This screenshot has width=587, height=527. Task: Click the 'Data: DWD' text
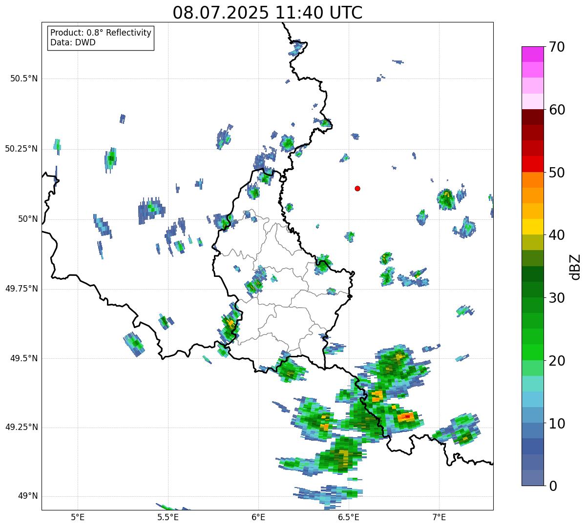[x=73, y=42]
